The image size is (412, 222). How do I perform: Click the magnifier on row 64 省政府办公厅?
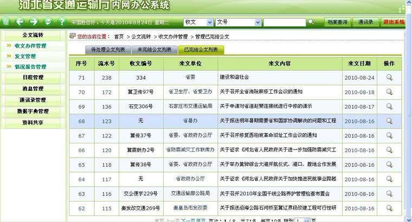click(x=389, y=179)
